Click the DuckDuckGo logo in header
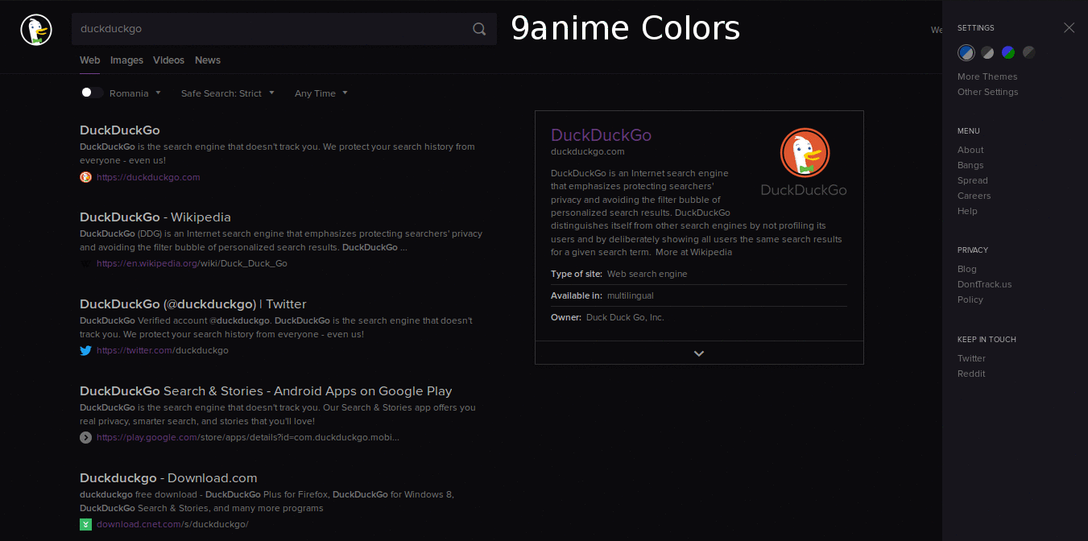Screen dimensions: 1088x541 pos(36,30)
